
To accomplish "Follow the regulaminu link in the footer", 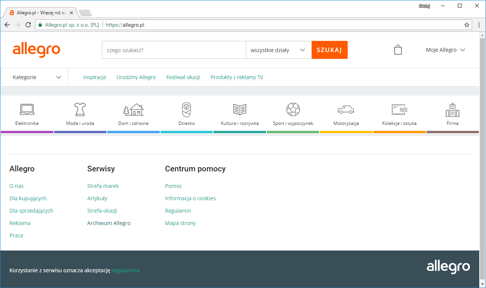I will pos(126,270).
